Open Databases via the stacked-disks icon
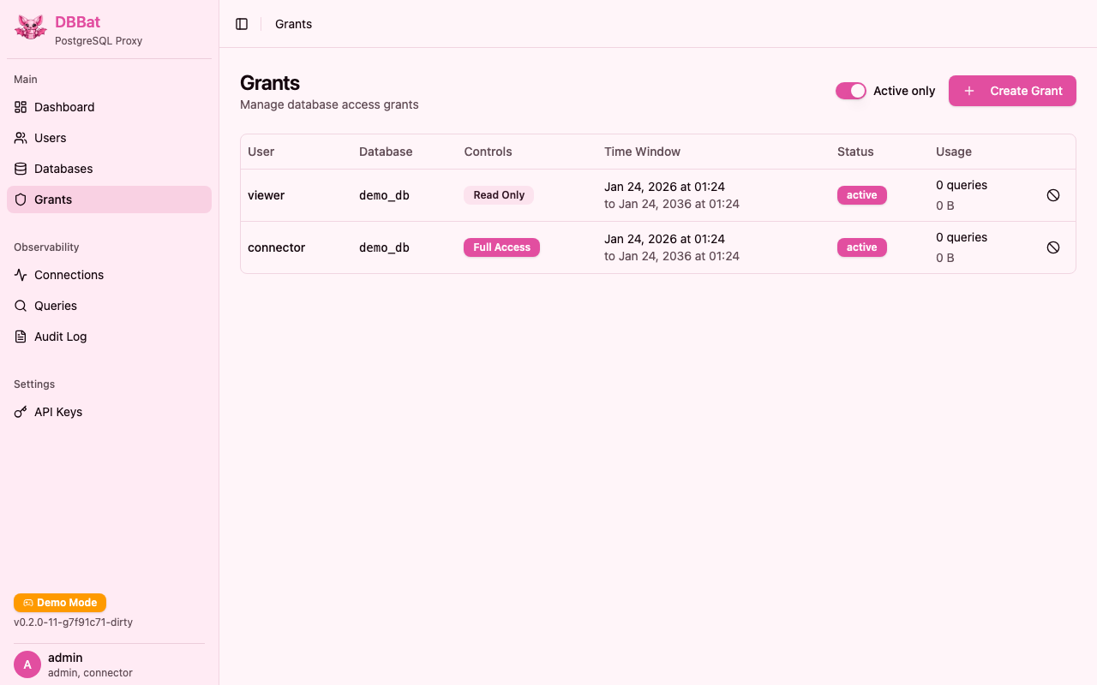The image size is (1097, 685). coord(19,169)
